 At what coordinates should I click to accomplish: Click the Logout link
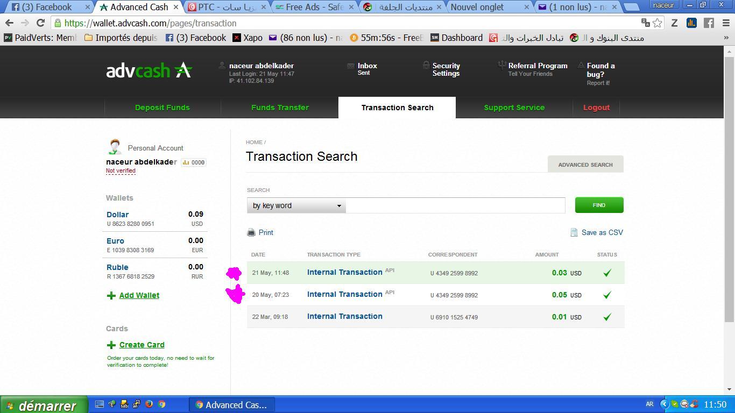(x=596, y=108)
